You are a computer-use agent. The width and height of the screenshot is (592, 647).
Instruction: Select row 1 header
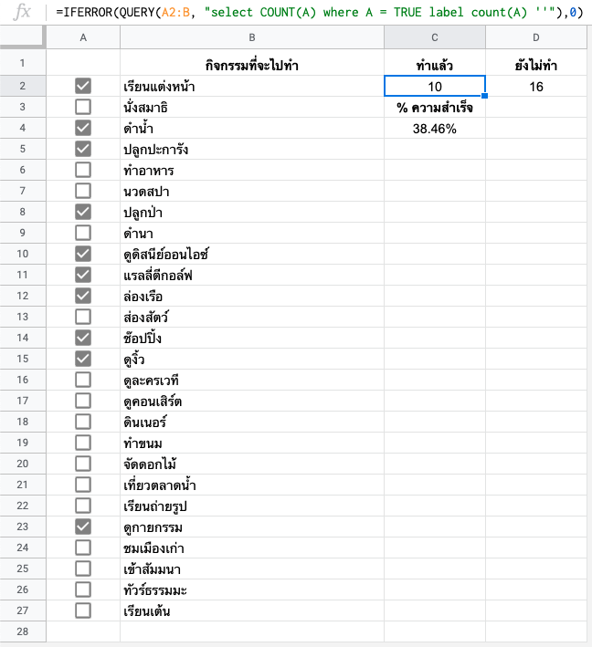23,63
